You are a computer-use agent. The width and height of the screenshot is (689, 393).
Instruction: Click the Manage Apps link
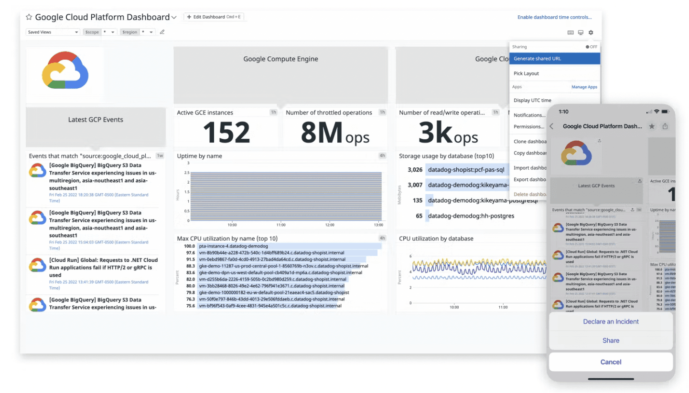point(584,87)
